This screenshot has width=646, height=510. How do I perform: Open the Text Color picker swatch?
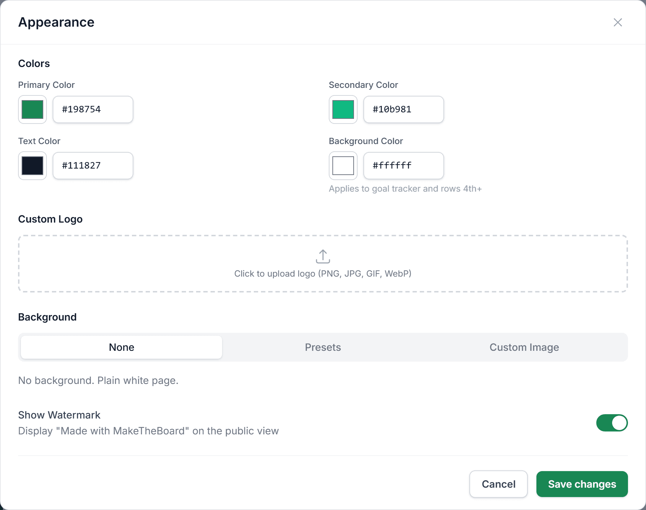click(x=32, y=166)
